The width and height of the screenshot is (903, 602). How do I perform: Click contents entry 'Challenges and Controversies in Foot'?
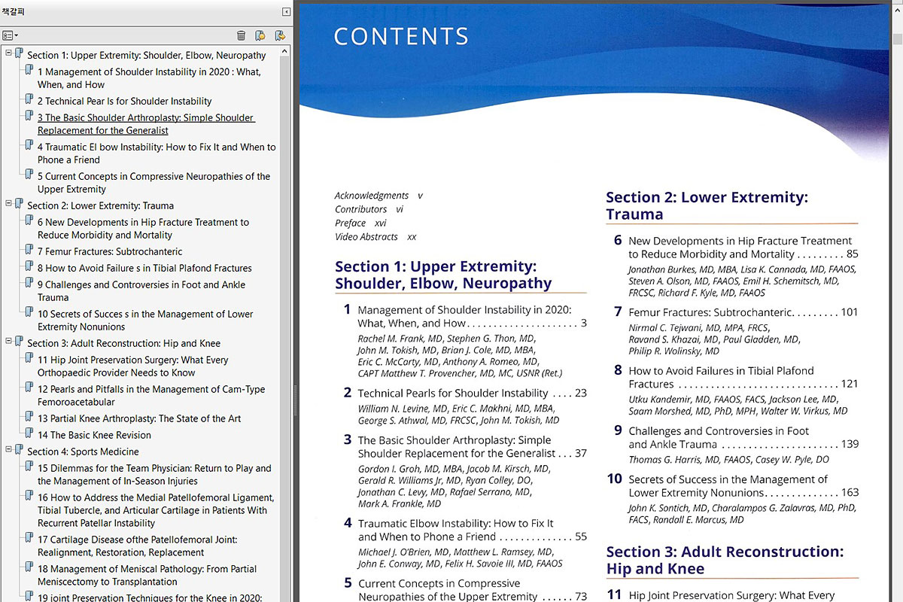pyautogui.click(x=743, y=437)
